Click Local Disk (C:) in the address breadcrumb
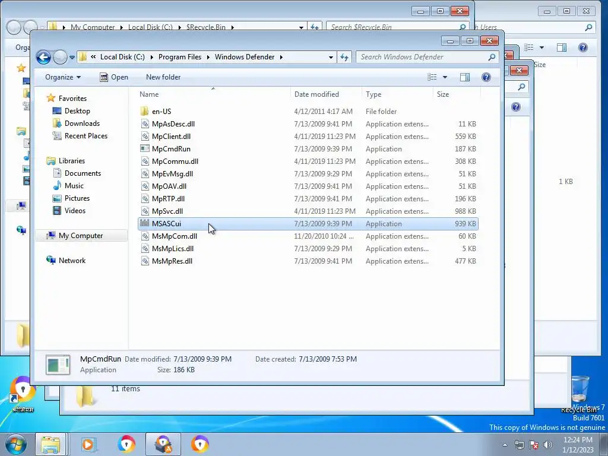 (x=122, y=57)
